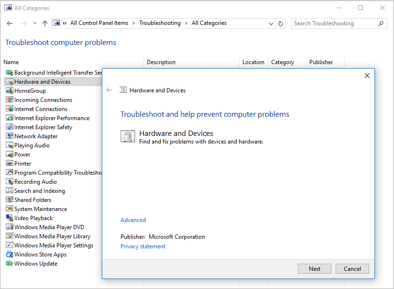Click All Control Panel Items breadcrumb
This screenshot has width=394, height=289.
(99, 23)
